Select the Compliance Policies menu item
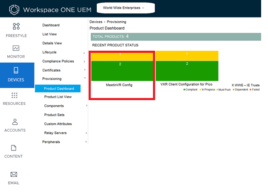The height and width of the screenshot is (196, 268). (x=58, y=61)
